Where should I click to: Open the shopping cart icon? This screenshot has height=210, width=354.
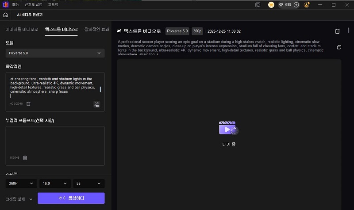(x=271, y=5)
